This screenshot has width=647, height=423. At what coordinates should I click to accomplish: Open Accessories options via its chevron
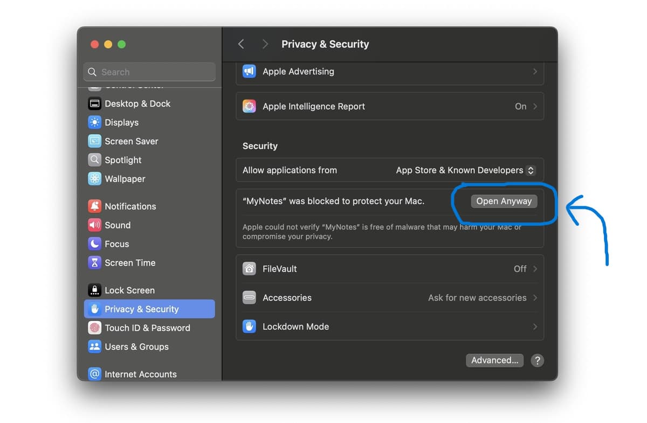pyautogui.click(x=535, y=298)
